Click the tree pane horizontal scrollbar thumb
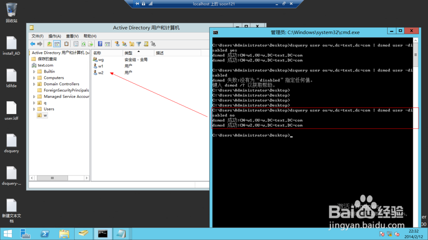 coord(52,178)
